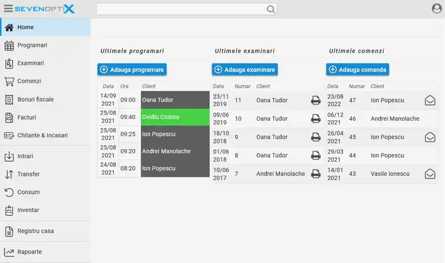
Task: Click the Adauga examinare button
Action: point(245,69)
